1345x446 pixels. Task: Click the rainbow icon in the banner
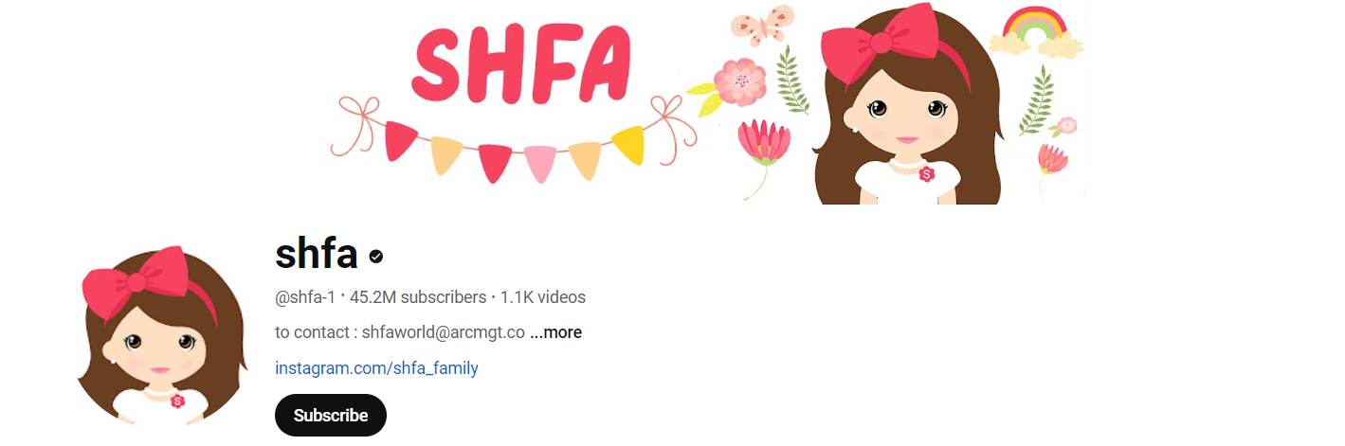pos(1036,33)
